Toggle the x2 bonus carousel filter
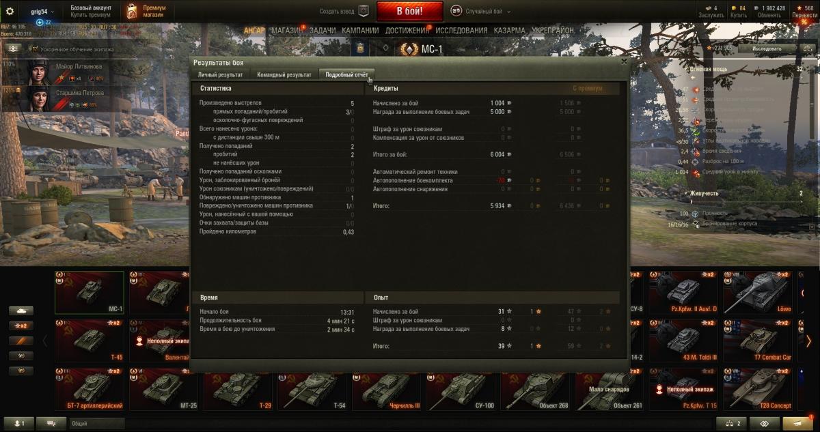This screenshot has height=432, width=820. pyautogui.click(x=21, y=326)
